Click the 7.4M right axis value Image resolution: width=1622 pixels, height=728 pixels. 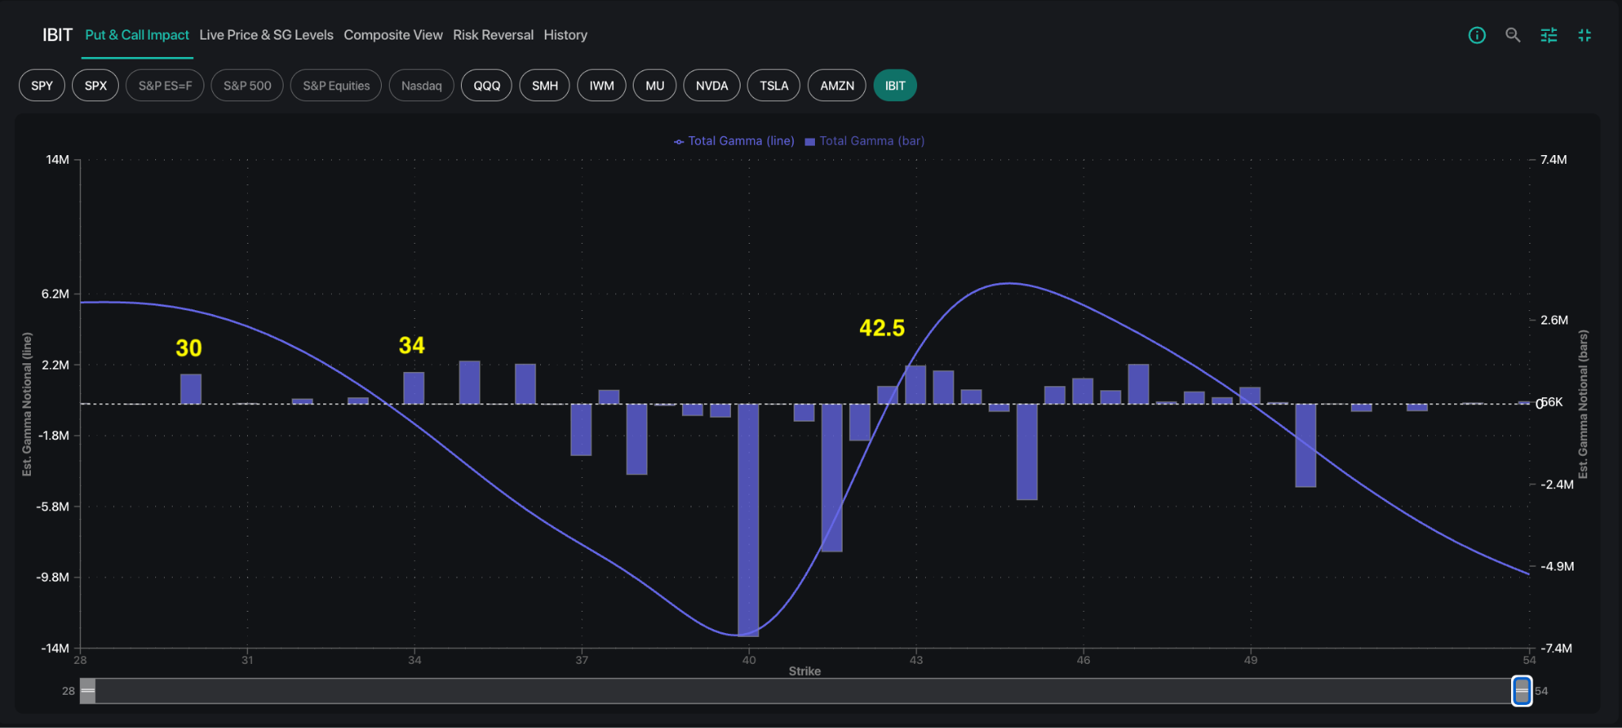point(1554,159)
